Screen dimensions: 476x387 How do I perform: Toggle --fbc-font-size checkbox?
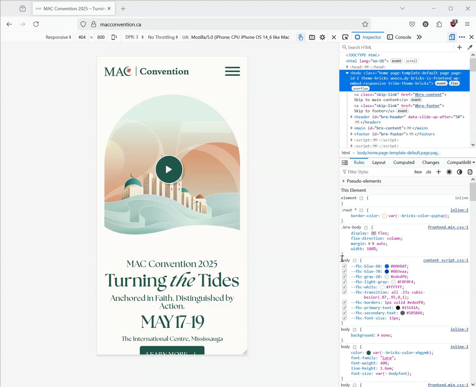pyautogui.click(x=344, y=318)
